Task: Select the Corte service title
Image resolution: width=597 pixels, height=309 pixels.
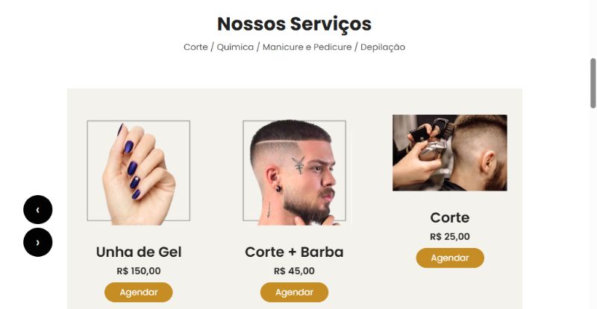Action: (450, 217)
